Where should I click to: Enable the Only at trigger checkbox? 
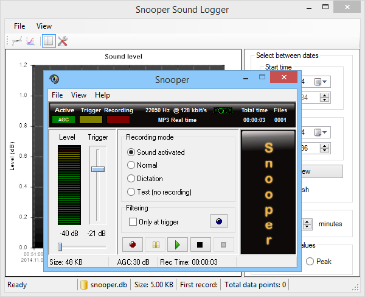(133, 222)
